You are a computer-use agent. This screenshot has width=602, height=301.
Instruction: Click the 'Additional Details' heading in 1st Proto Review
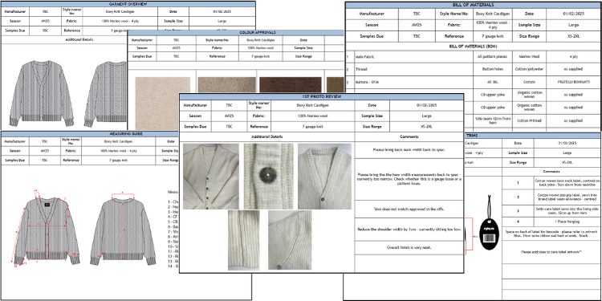click(267, 136)
